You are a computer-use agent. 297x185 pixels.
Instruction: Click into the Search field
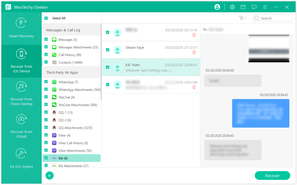pos(275,18)
